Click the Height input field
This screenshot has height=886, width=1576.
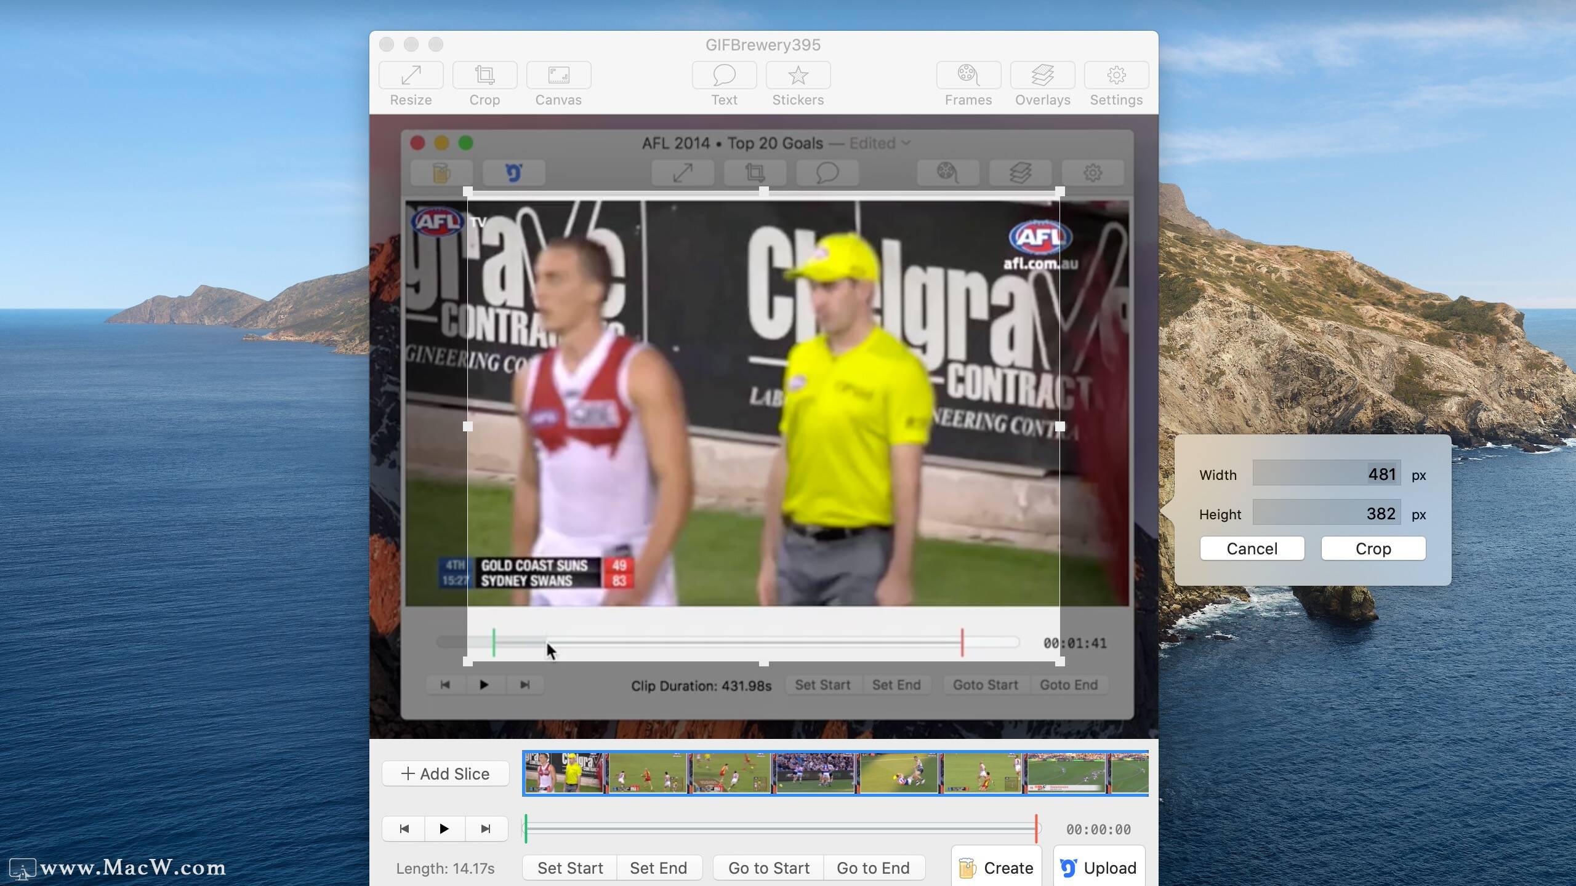(1327, 513)
